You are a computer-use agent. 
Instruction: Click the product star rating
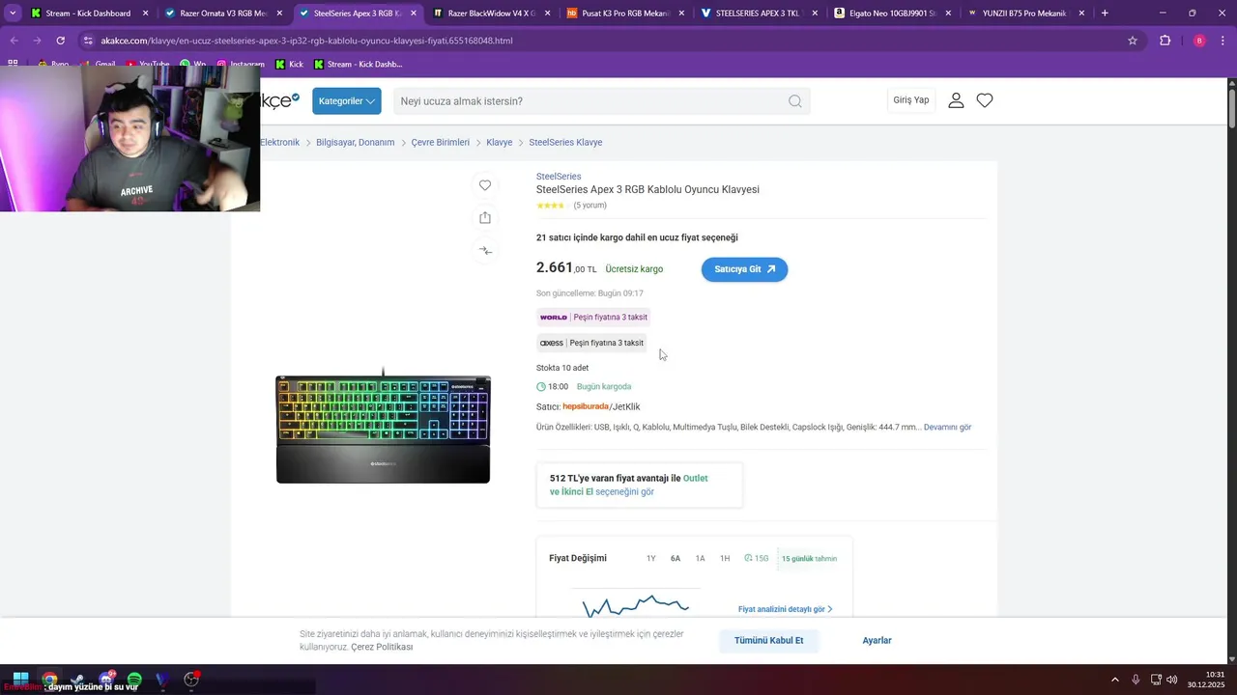click(551, 206)
